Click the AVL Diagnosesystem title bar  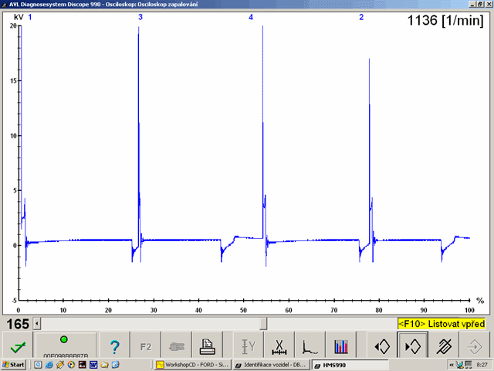click(x=247, y=4)
